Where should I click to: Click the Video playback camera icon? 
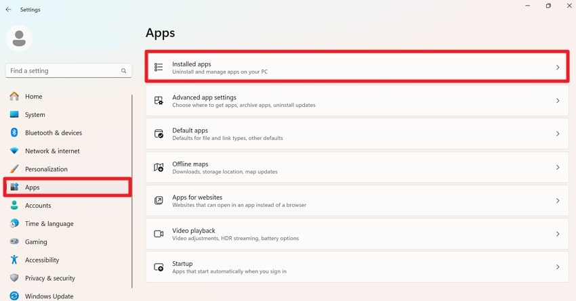click(159, 234)
